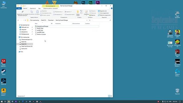The image size is (183, 103).
Task: Select the Корзина (Recycle Bin) icon
Action: [177, 92]
